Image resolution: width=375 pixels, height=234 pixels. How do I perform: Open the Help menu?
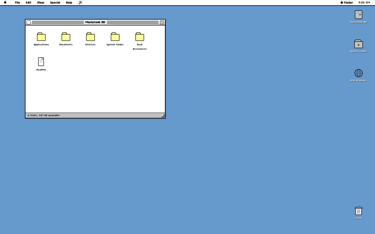pos(69,3)
